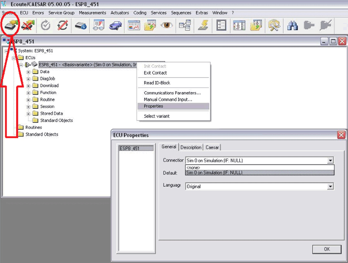This screenshot has height=263, width=348.
Task: Select the Routines tree folder
Action: (x=33, y=127)
